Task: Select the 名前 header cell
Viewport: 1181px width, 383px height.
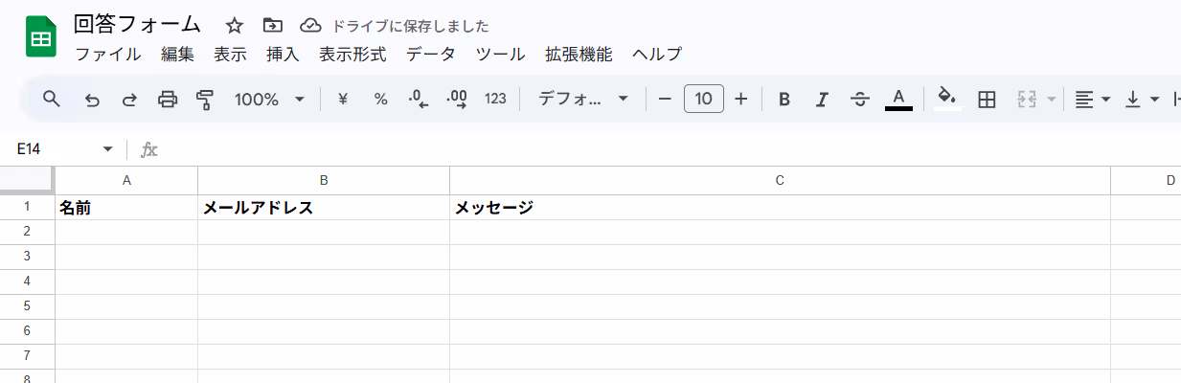Action: (x=126, y=207)
